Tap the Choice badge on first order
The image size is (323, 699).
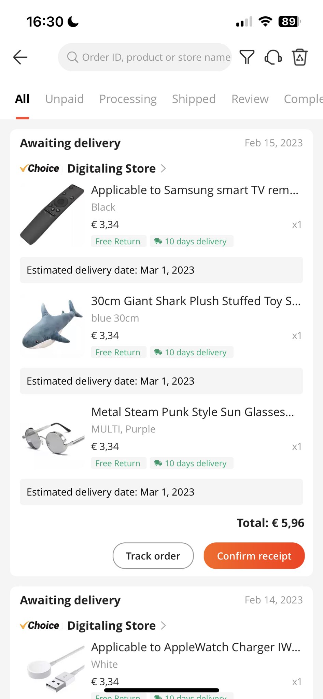tap(40, 168)
